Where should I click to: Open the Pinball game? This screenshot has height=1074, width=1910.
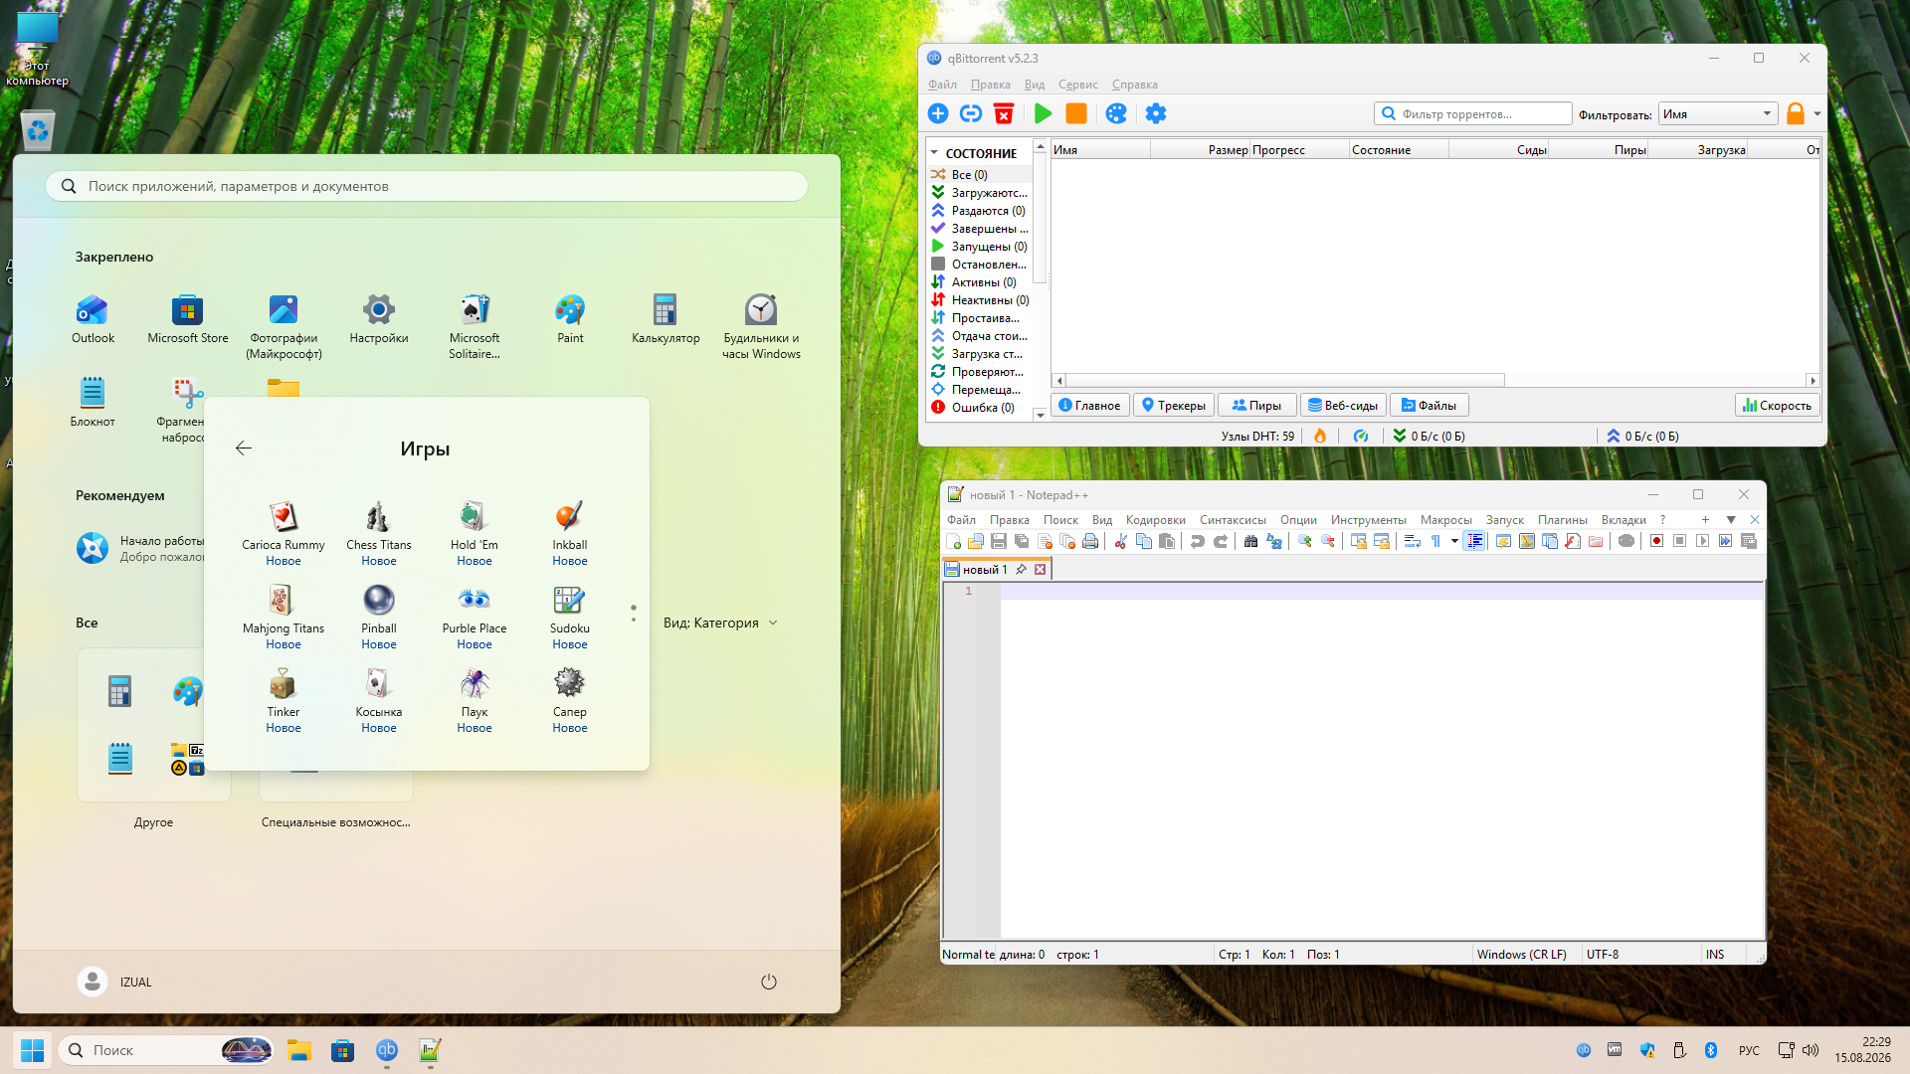click(x=379, y=617)
